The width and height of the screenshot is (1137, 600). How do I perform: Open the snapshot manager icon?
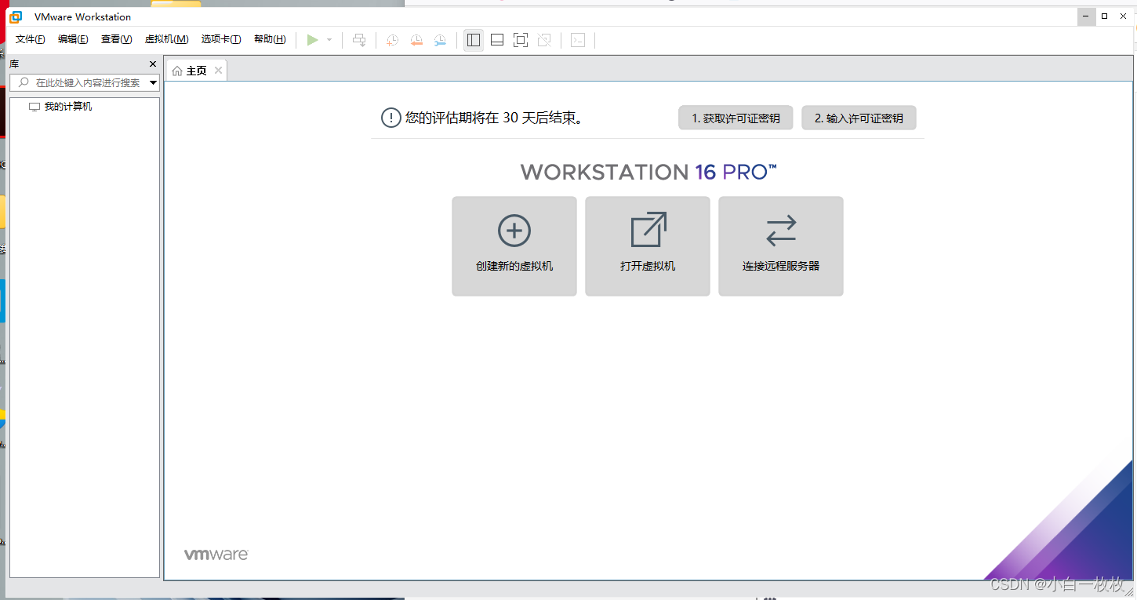(441, 40)
